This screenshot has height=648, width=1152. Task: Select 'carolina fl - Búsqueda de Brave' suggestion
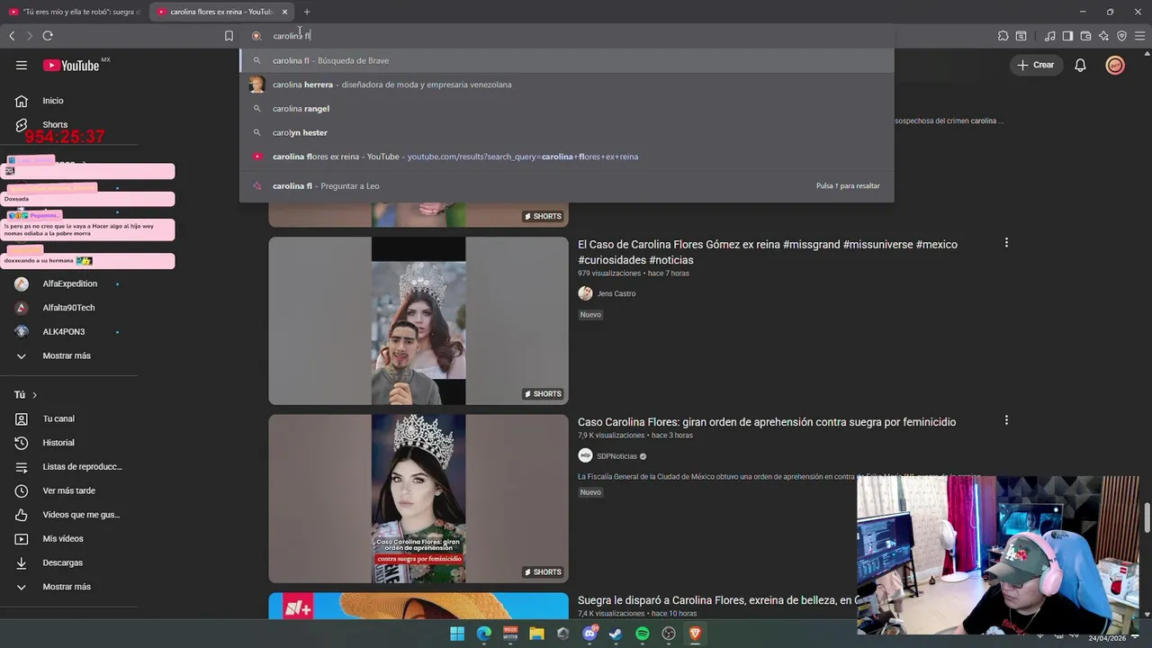[567, 60]
